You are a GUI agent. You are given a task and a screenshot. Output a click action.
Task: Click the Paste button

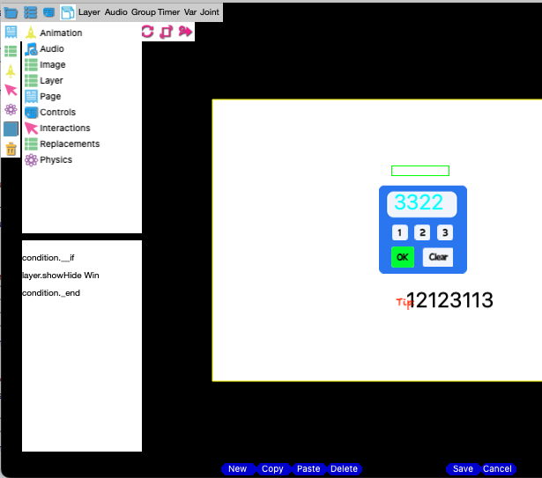click(308, 468)
